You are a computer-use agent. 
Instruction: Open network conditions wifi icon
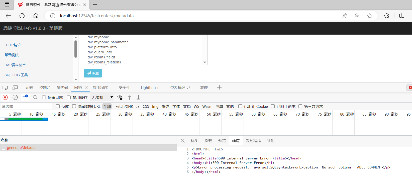pyautogui.click(x=120, y=98)
